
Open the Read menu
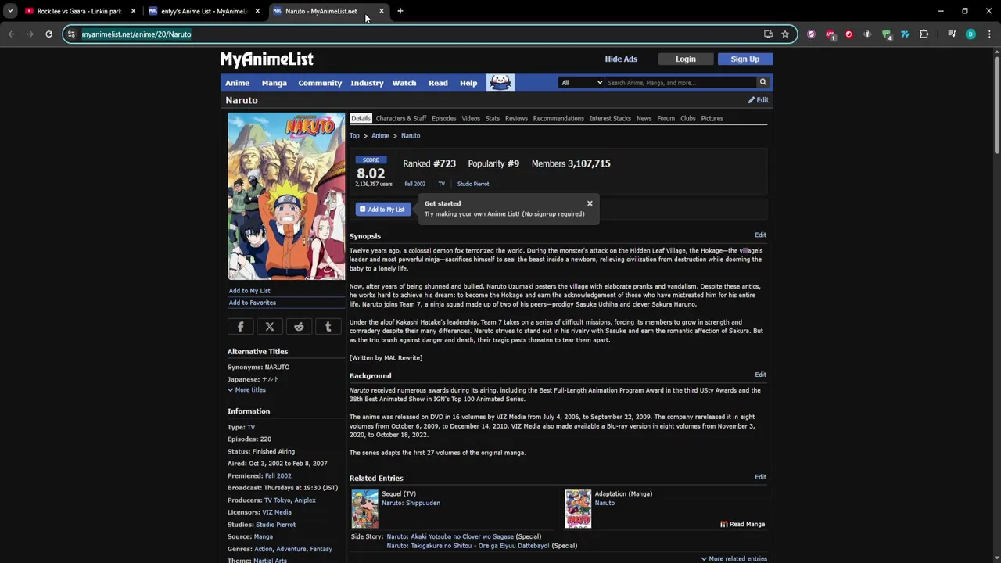tap(438, 83)
